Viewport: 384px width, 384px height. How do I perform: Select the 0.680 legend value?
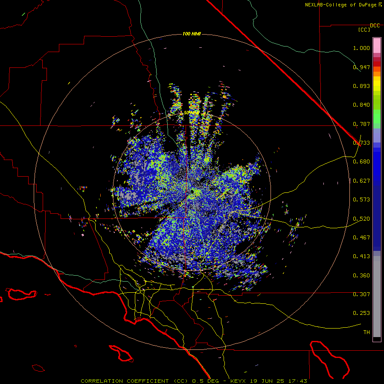361,162
